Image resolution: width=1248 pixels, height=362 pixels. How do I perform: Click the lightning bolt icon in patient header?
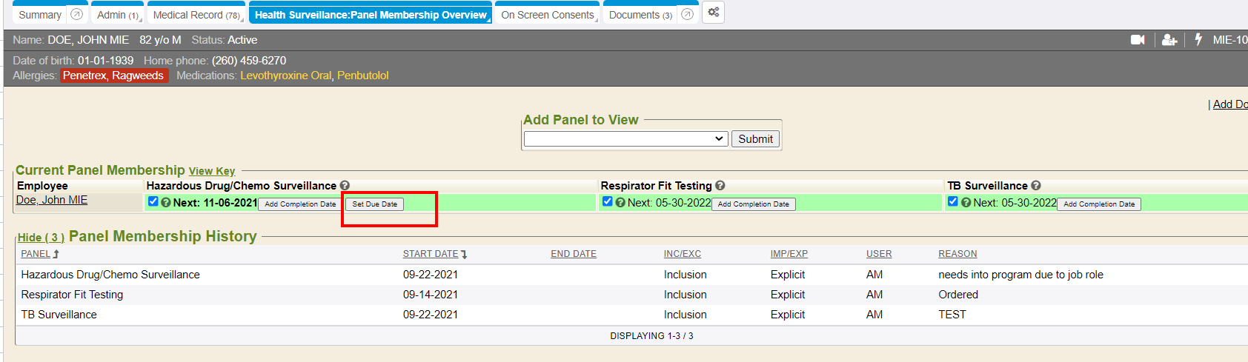[x=1198, y=39]
